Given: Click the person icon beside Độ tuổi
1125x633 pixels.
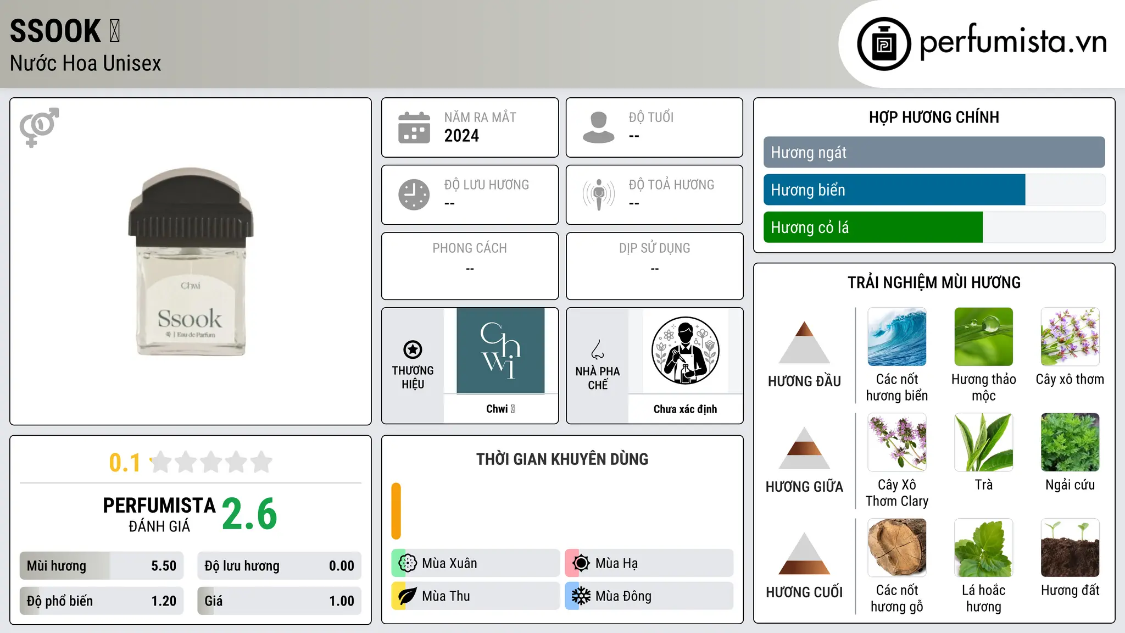Looking at the screenshot, I should (x=599, y=127).
